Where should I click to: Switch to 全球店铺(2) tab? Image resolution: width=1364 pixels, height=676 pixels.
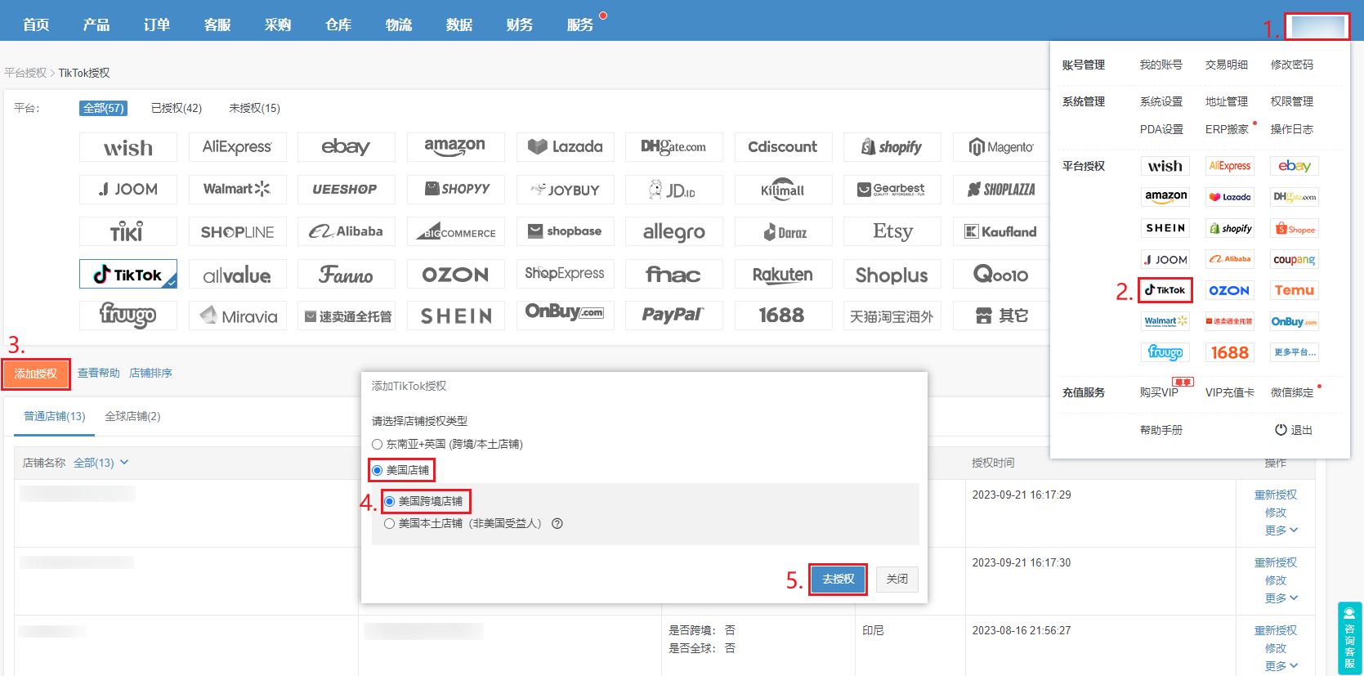click(132, 416)
